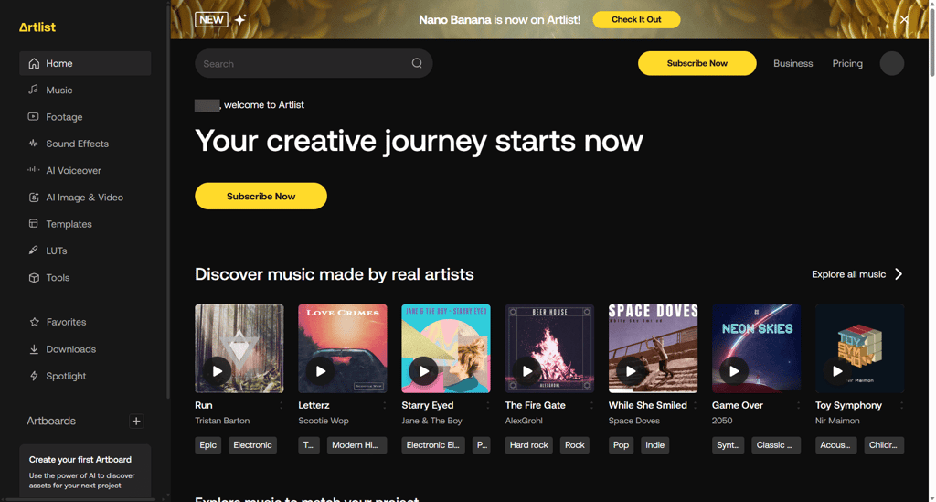Click the Templates icon in sidebar

tap(34, 224)
